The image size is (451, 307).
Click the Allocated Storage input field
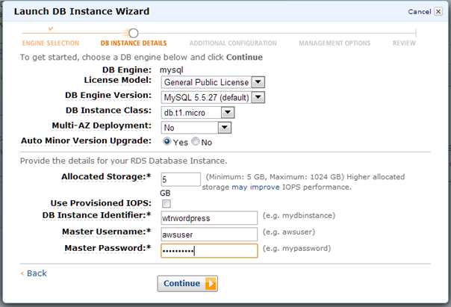(181, 179)
